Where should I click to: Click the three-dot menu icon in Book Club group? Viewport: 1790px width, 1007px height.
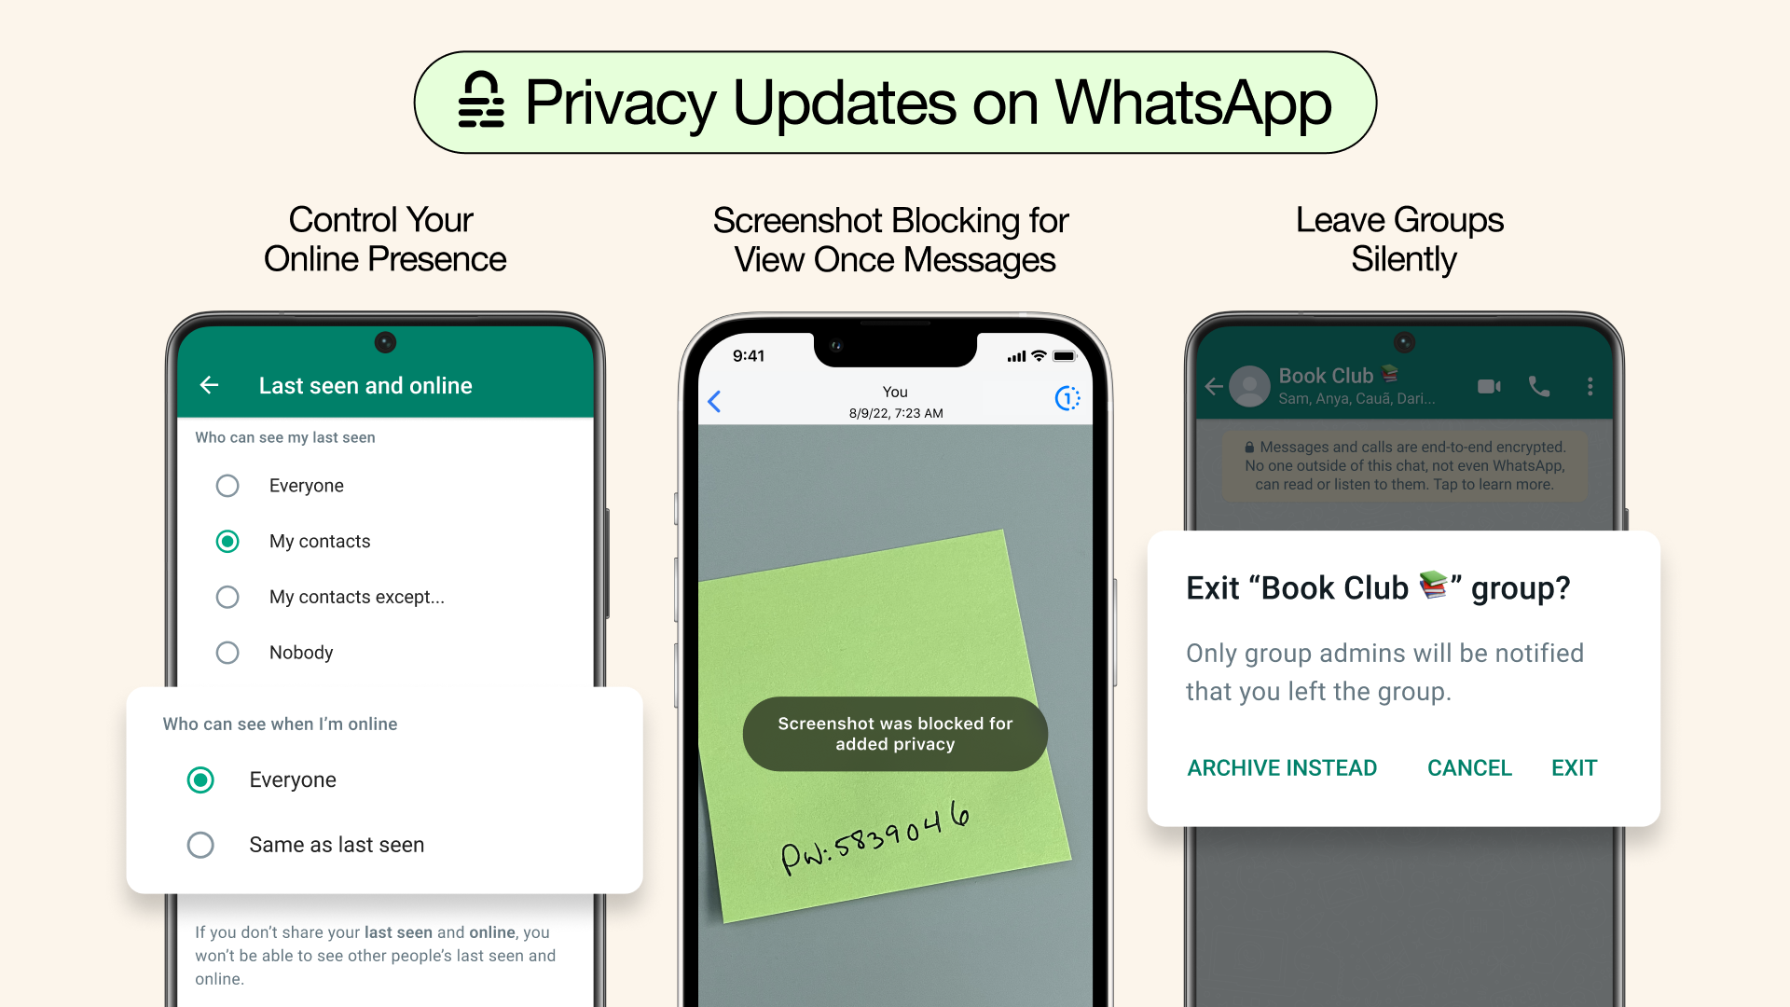(1590, 386)
